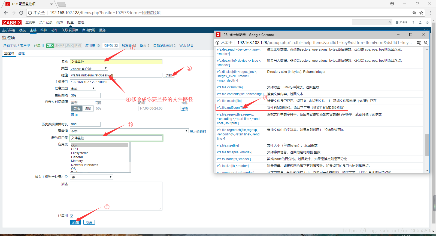Click the 键值 input field
Viewport: 436px width, 236px height.
coord(116,75)
